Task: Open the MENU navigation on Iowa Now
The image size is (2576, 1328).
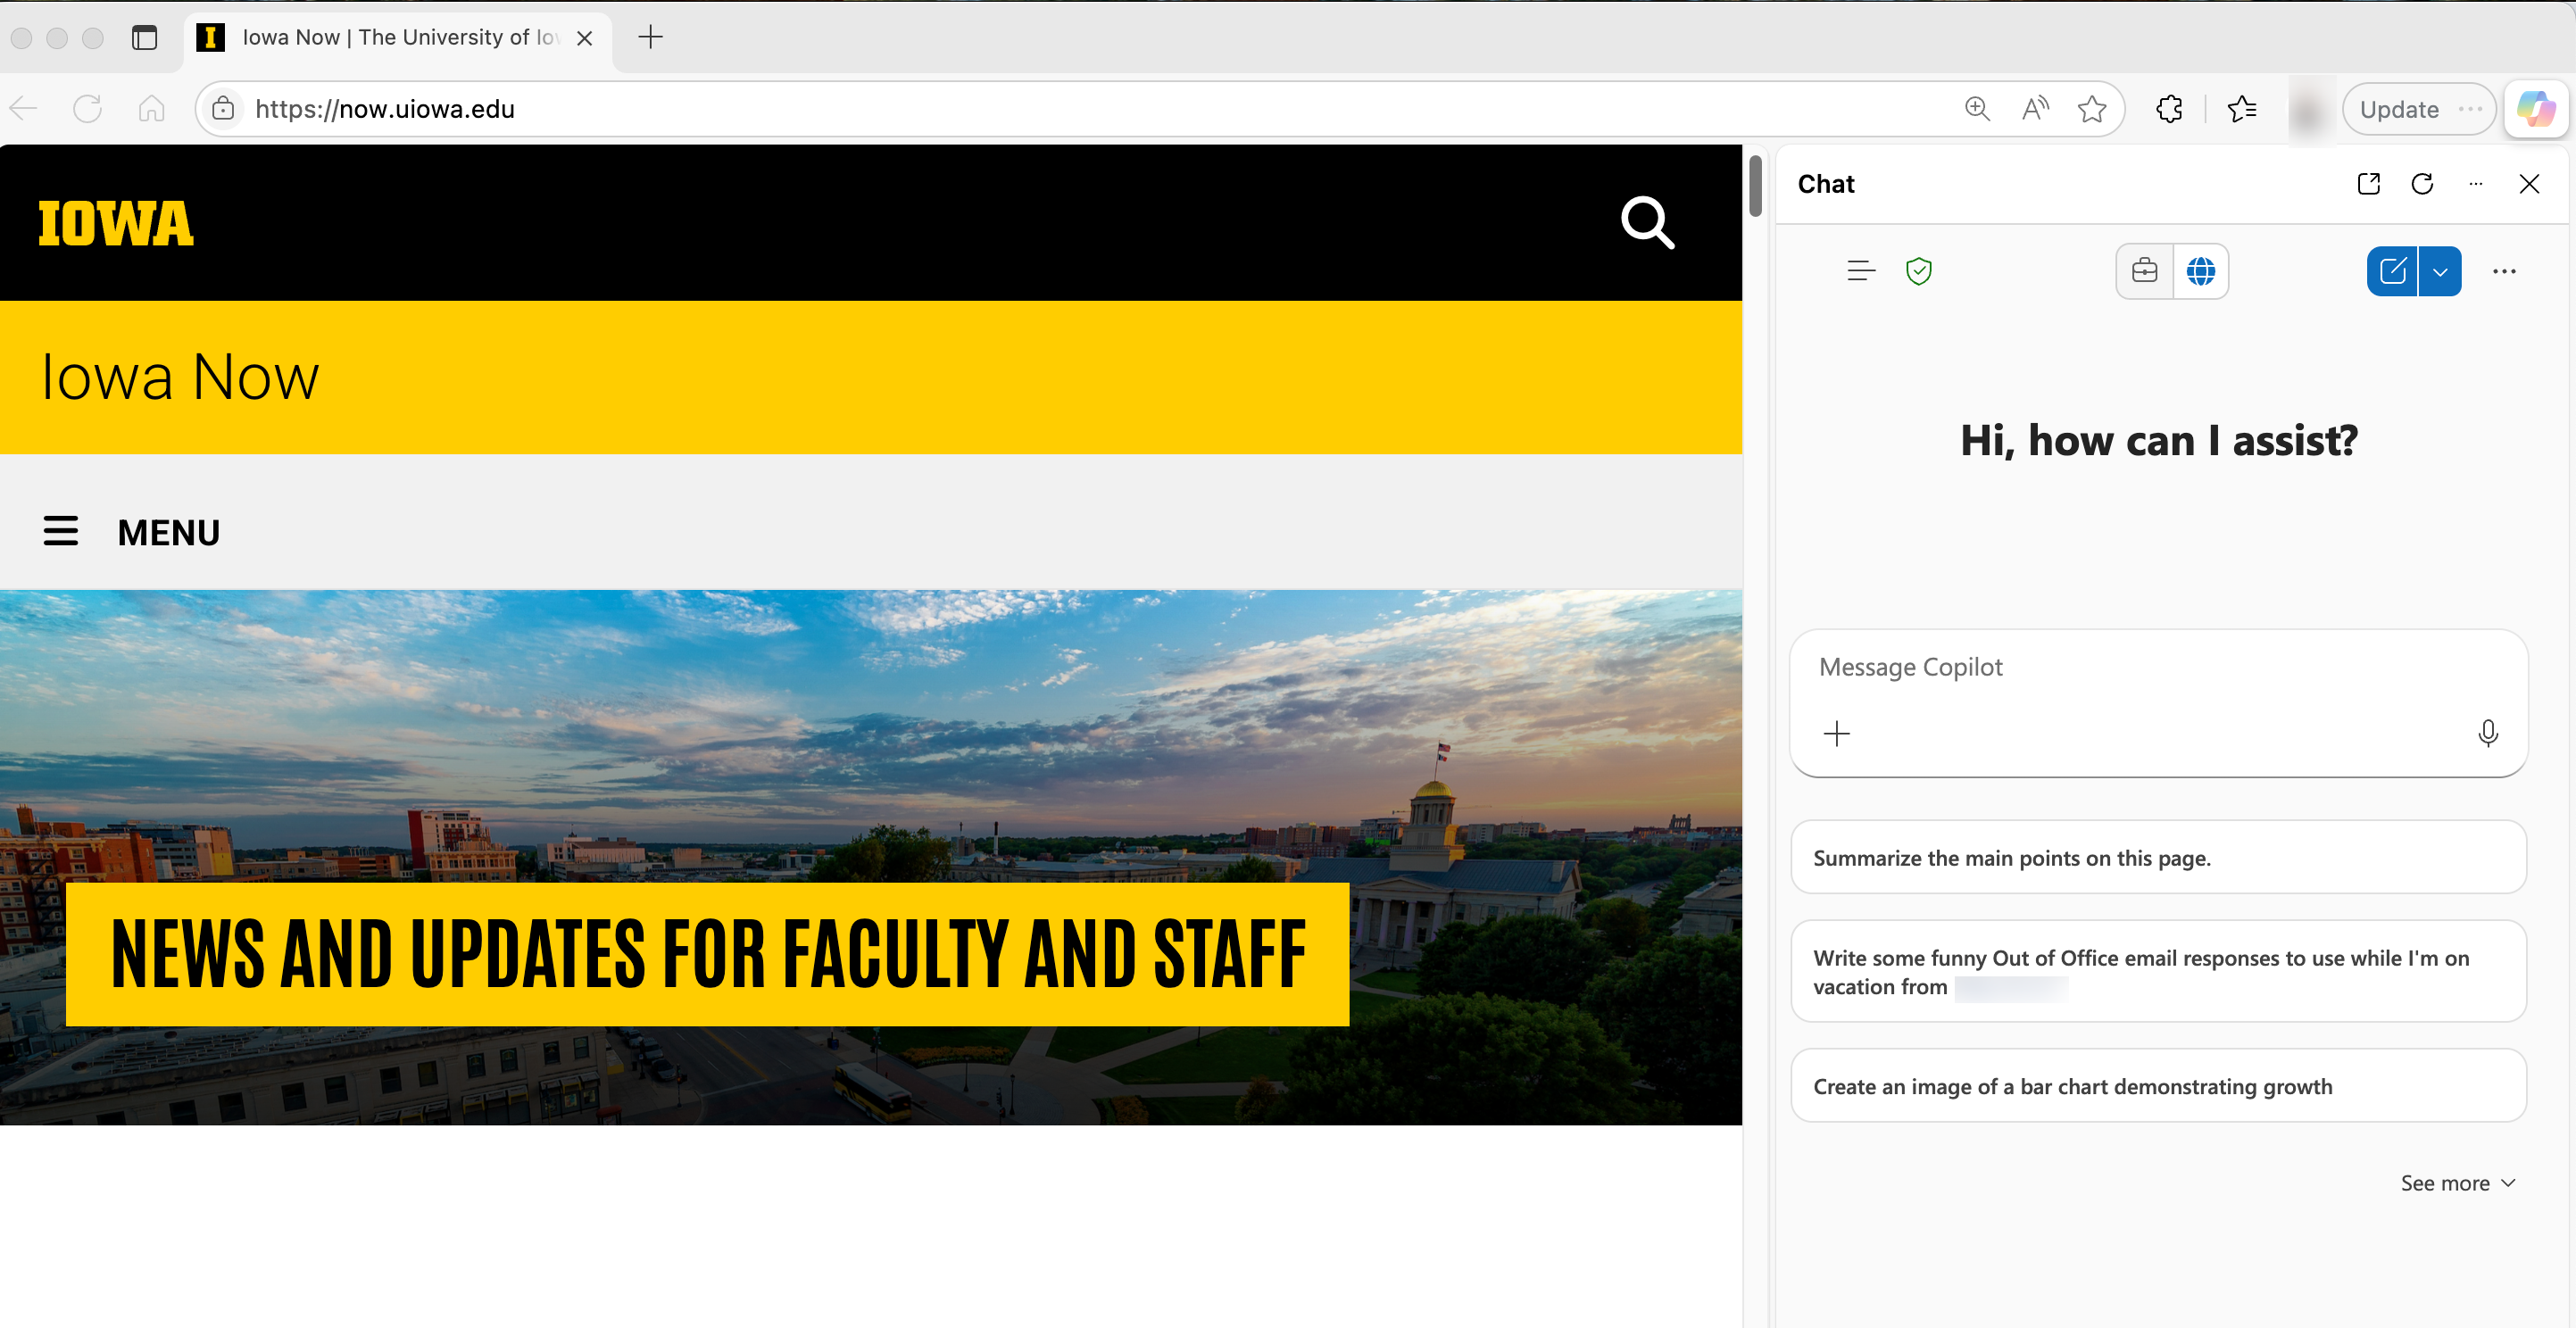Action: pos(130,531)
